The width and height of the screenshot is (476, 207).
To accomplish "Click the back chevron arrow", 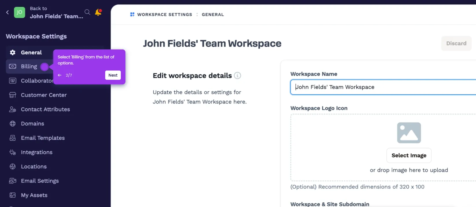I will (x=8, y=12).
